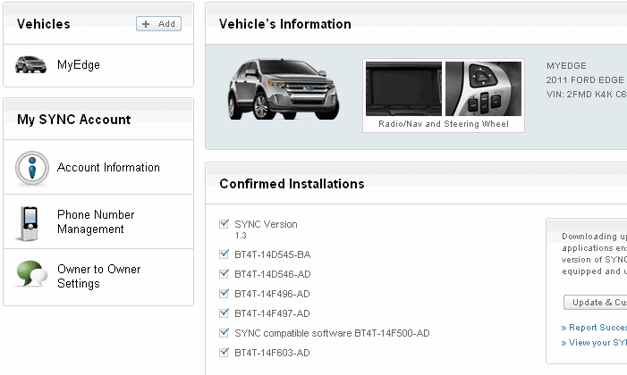Screen dimensions: 627x375
Task: Open MyEdge vehicle entry
Action: coord(79,65)
